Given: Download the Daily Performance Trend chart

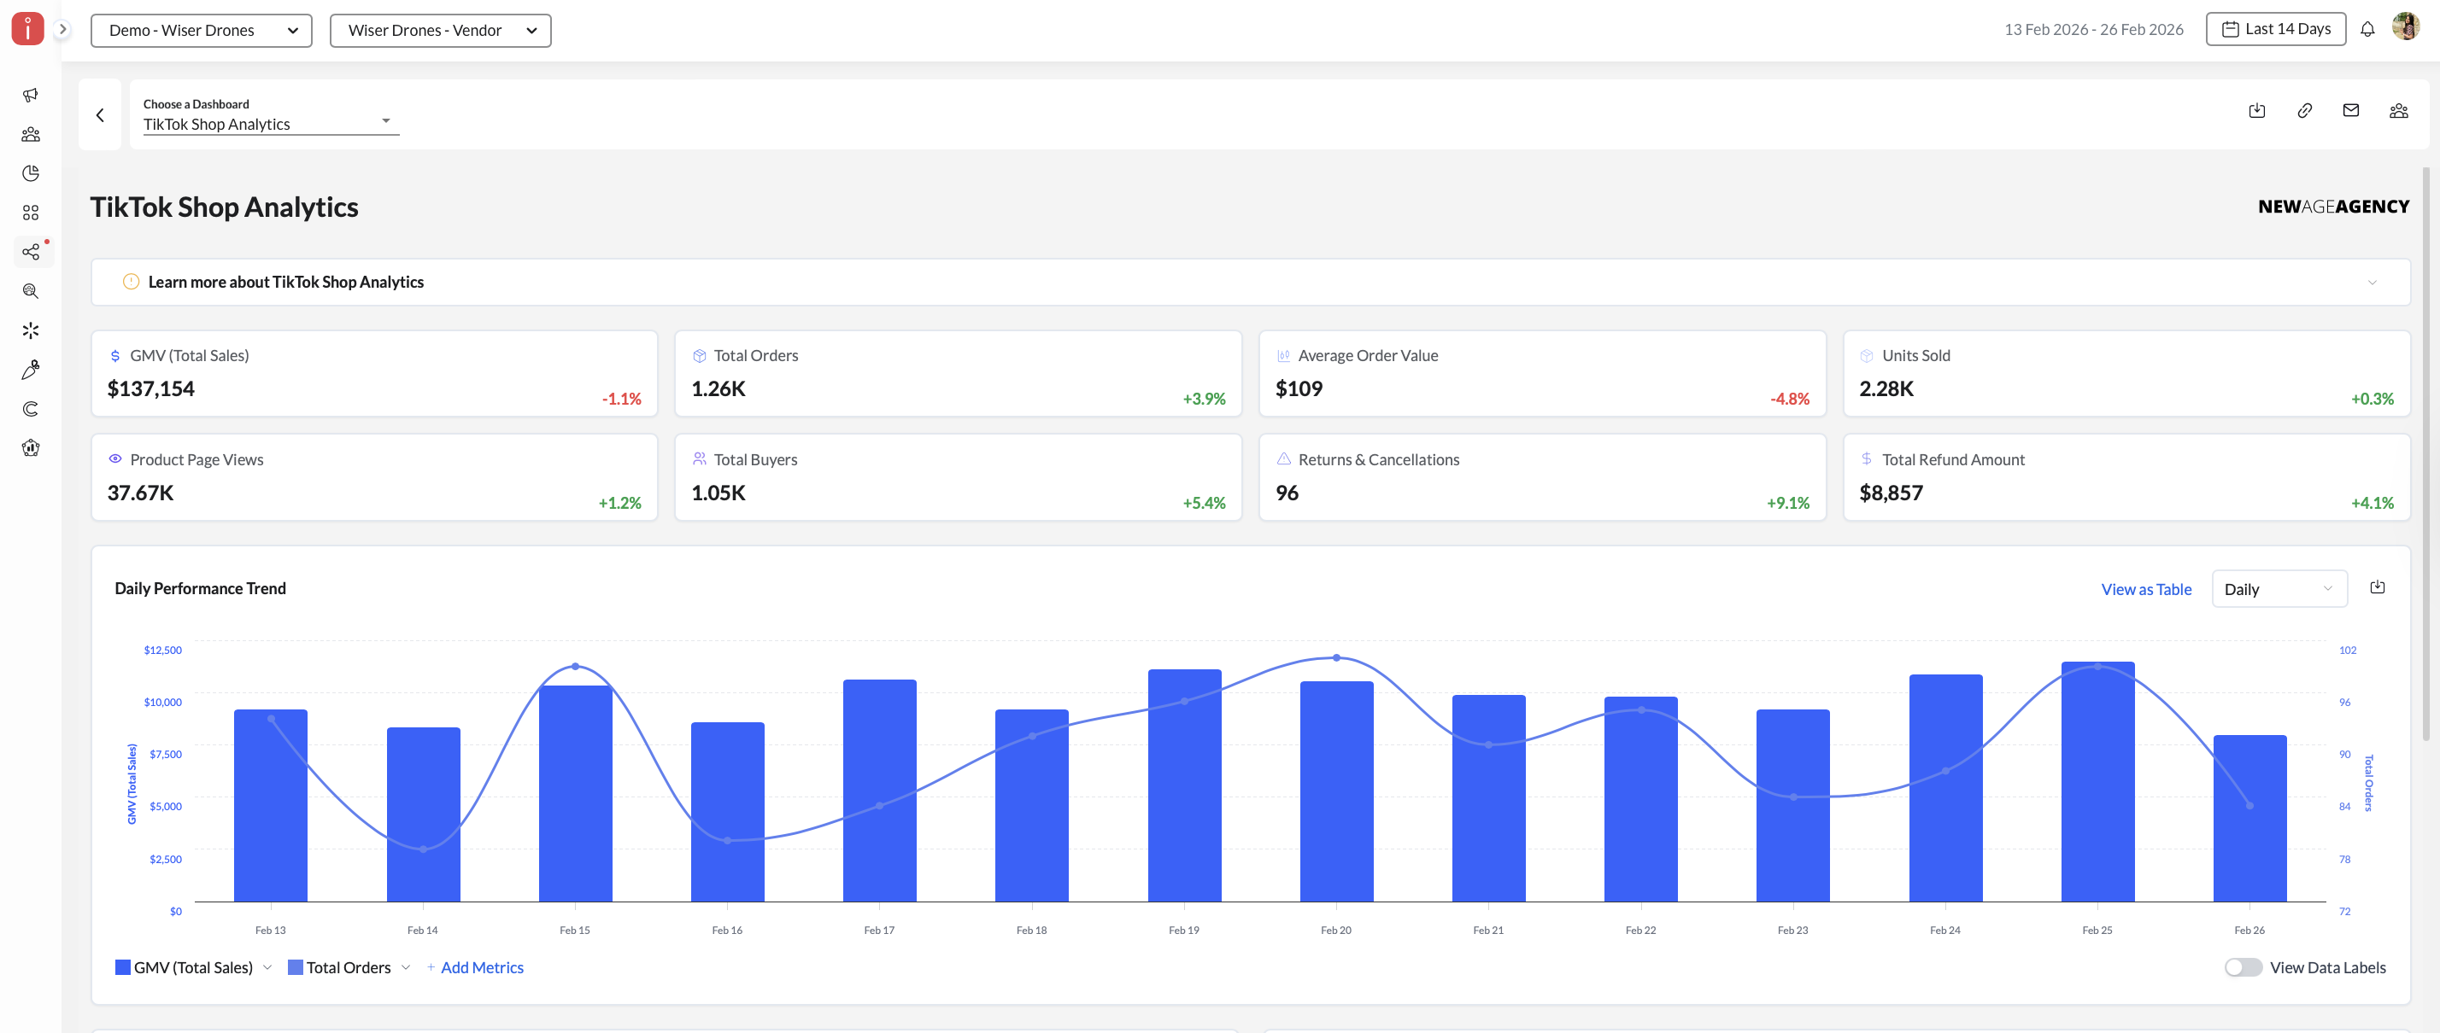Looking at the screenshot, I should click(x=2378, y=587).
